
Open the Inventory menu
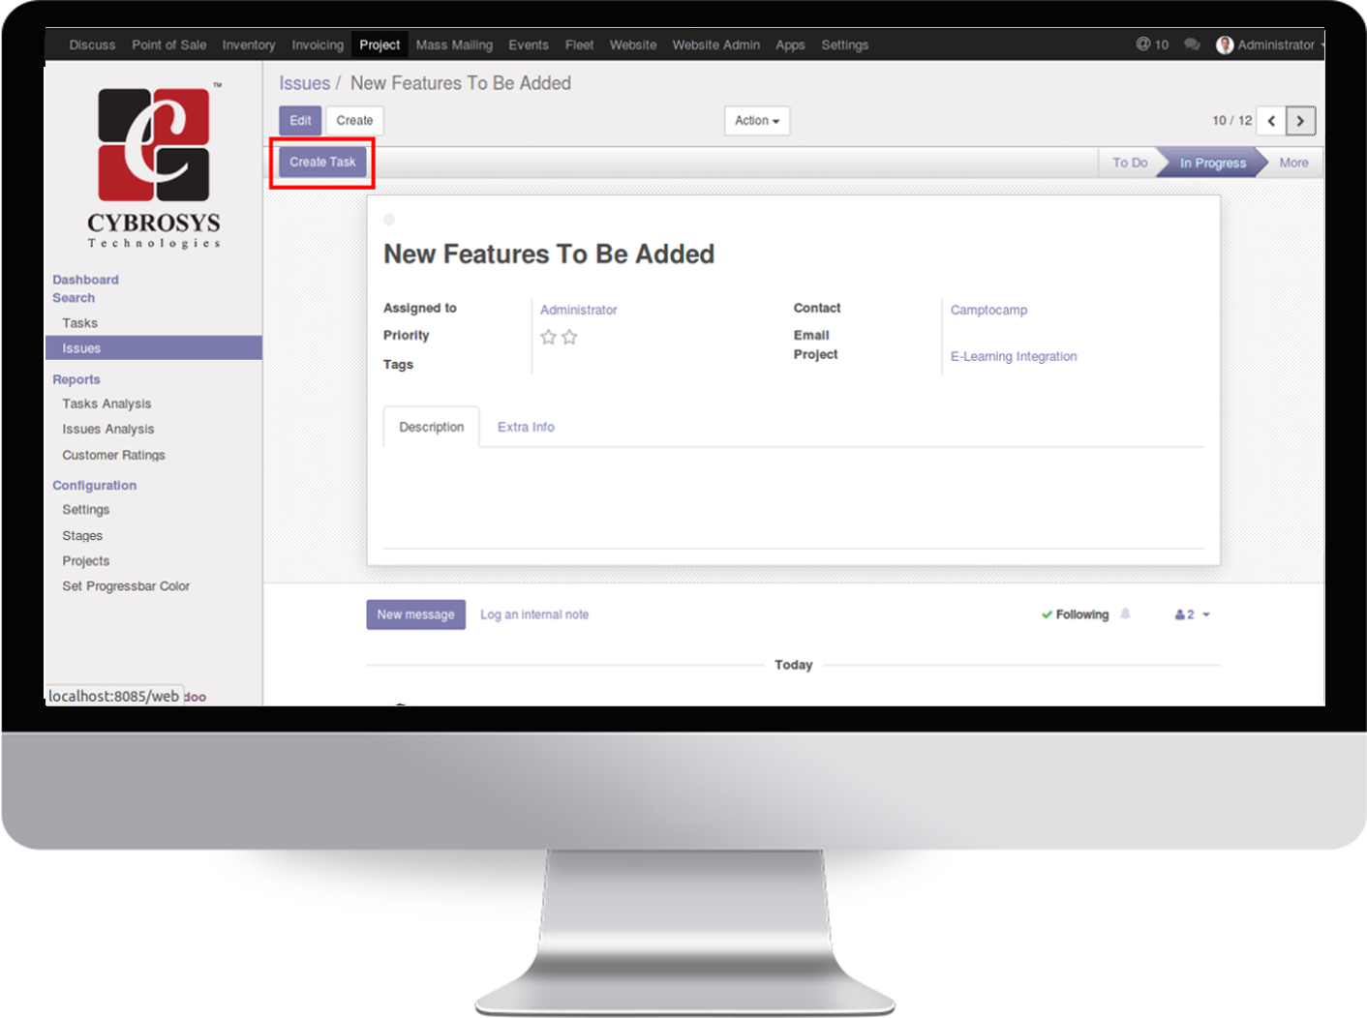coord(249,45)
